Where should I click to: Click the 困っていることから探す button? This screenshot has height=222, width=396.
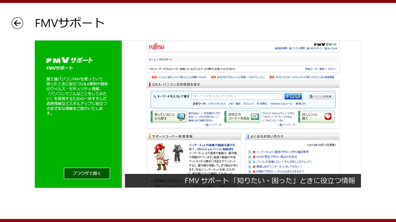[x=169, y=117]
